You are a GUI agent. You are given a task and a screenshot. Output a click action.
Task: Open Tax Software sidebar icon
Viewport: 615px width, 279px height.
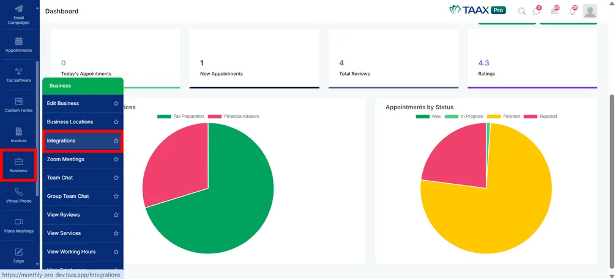coord(19,71)
